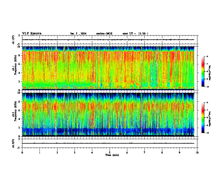Click the ch.1(V) waveform trace panel
Image resolution: width=222 pixels, height=171 pixels.
click(x=110, y=40)
